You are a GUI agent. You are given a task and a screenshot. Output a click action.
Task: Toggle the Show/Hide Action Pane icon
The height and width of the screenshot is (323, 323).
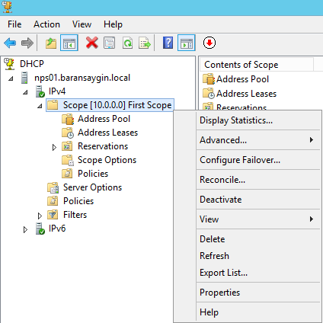click(x=187, y=43)
